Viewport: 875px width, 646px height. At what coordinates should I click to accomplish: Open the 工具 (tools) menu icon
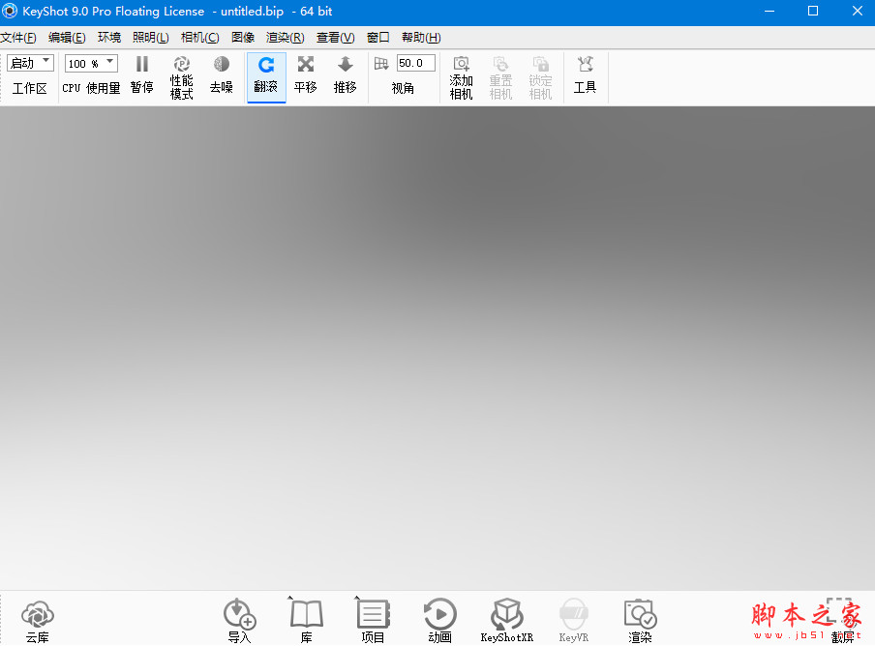[585, 75]
